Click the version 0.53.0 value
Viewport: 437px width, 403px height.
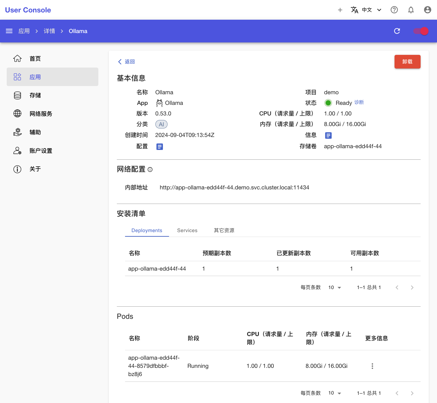[x=163, y=114]
